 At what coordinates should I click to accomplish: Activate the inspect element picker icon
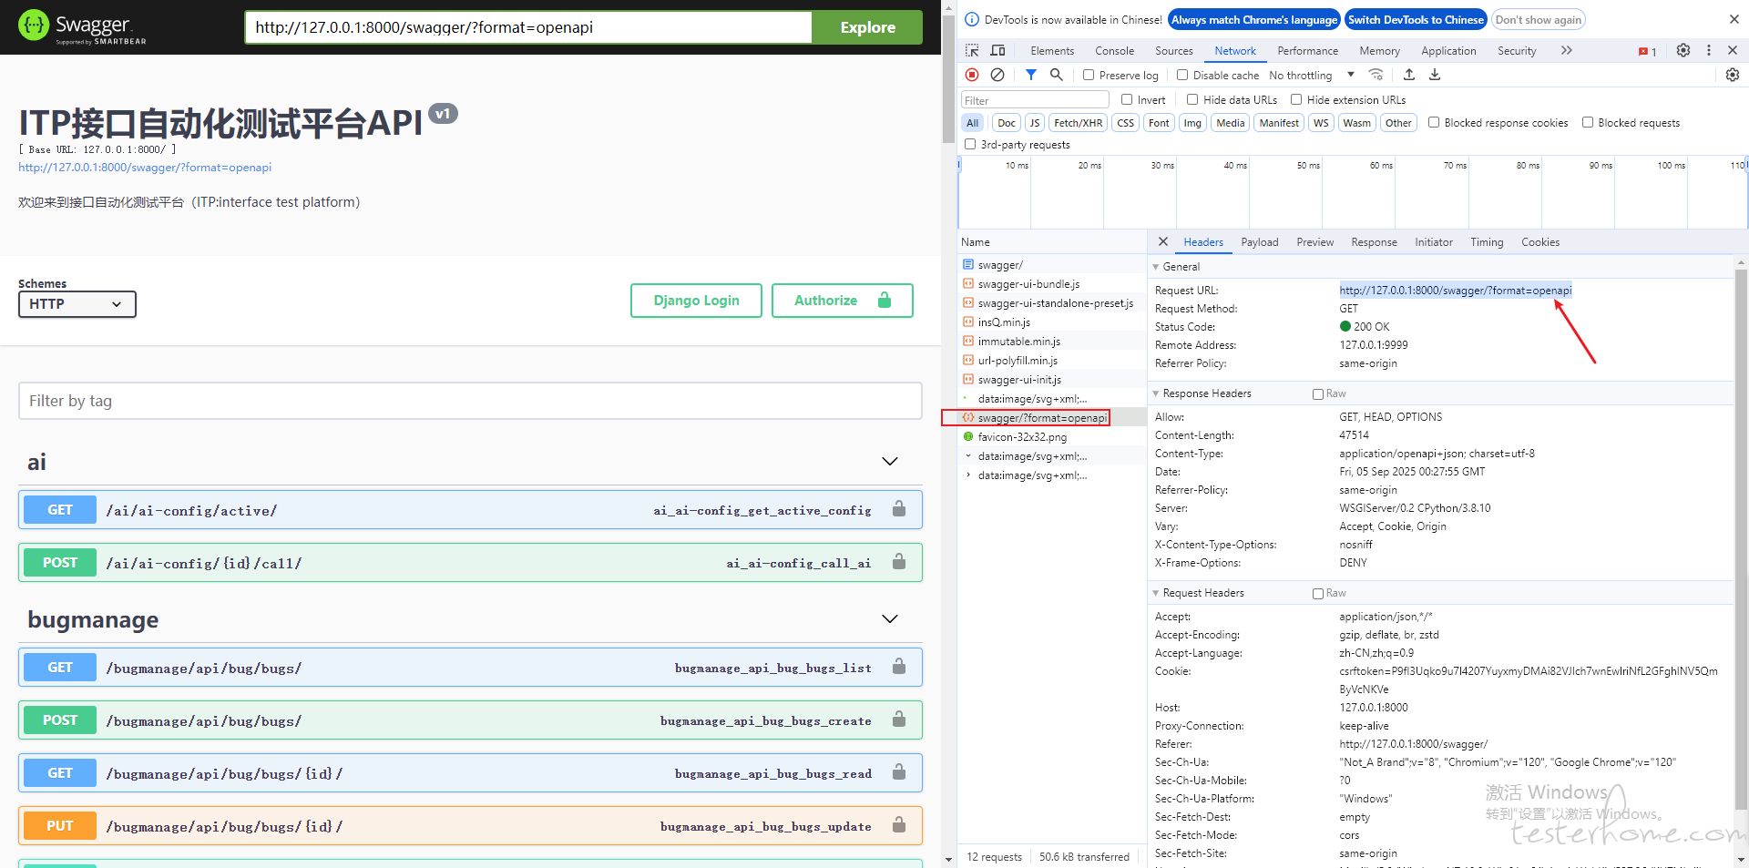[x=972, y=50]
